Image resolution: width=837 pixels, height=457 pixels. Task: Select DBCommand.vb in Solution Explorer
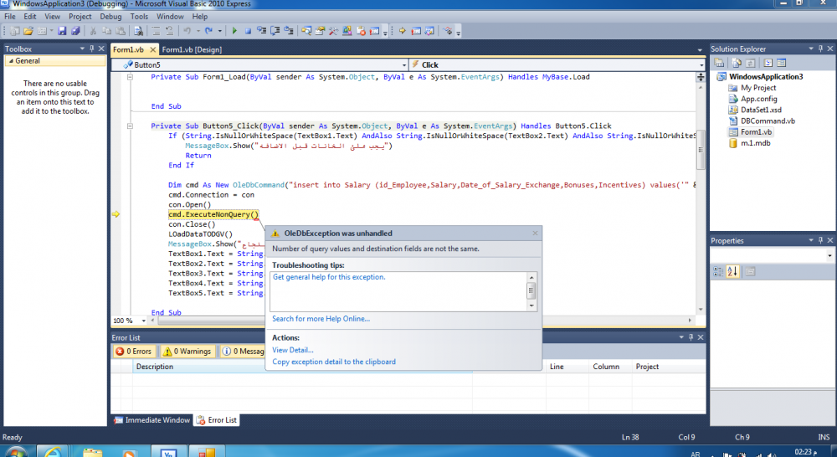(x=768, y=121)
